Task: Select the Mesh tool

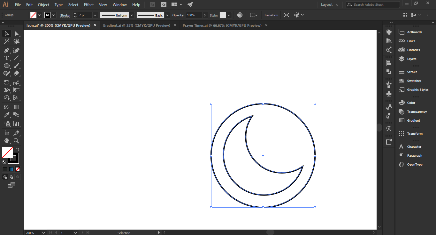Action: (6, 107)
